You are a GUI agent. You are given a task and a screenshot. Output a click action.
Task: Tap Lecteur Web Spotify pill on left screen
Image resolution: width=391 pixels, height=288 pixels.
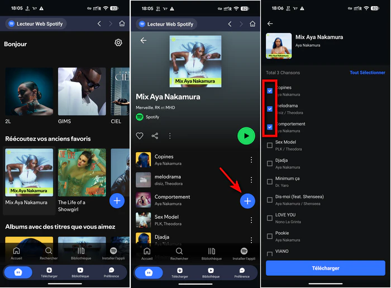tap(36, 24)
